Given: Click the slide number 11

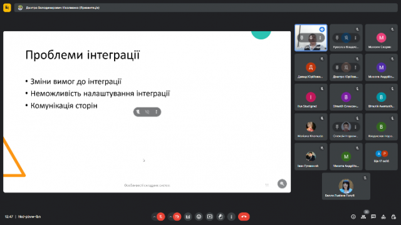Looking at the screenshot, I should (x=267, y=185).
